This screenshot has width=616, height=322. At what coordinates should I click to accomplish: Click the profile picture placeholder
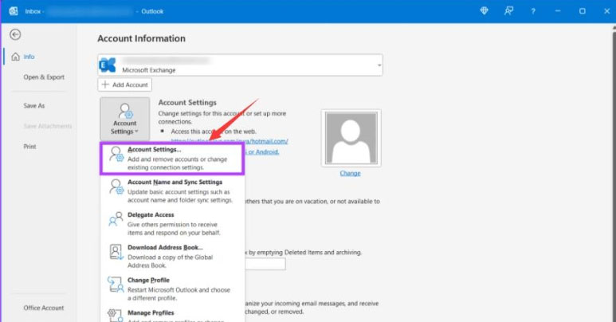[351, 138]
